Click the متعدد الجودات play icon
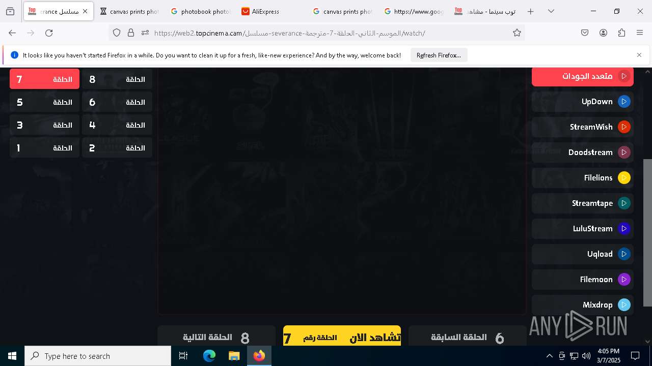 [624, 76]
